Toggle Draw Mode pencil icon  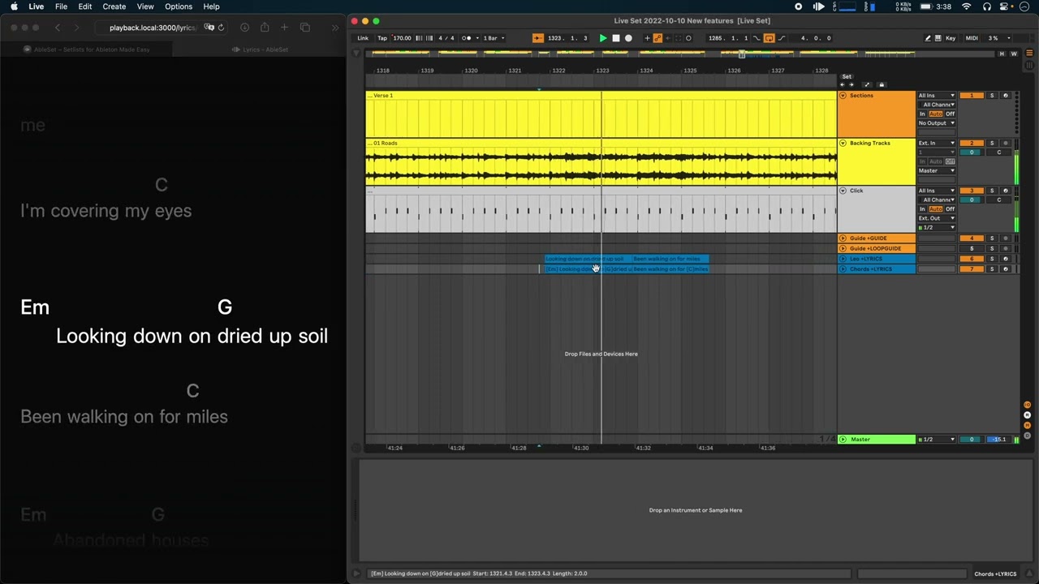pos(928,38)
